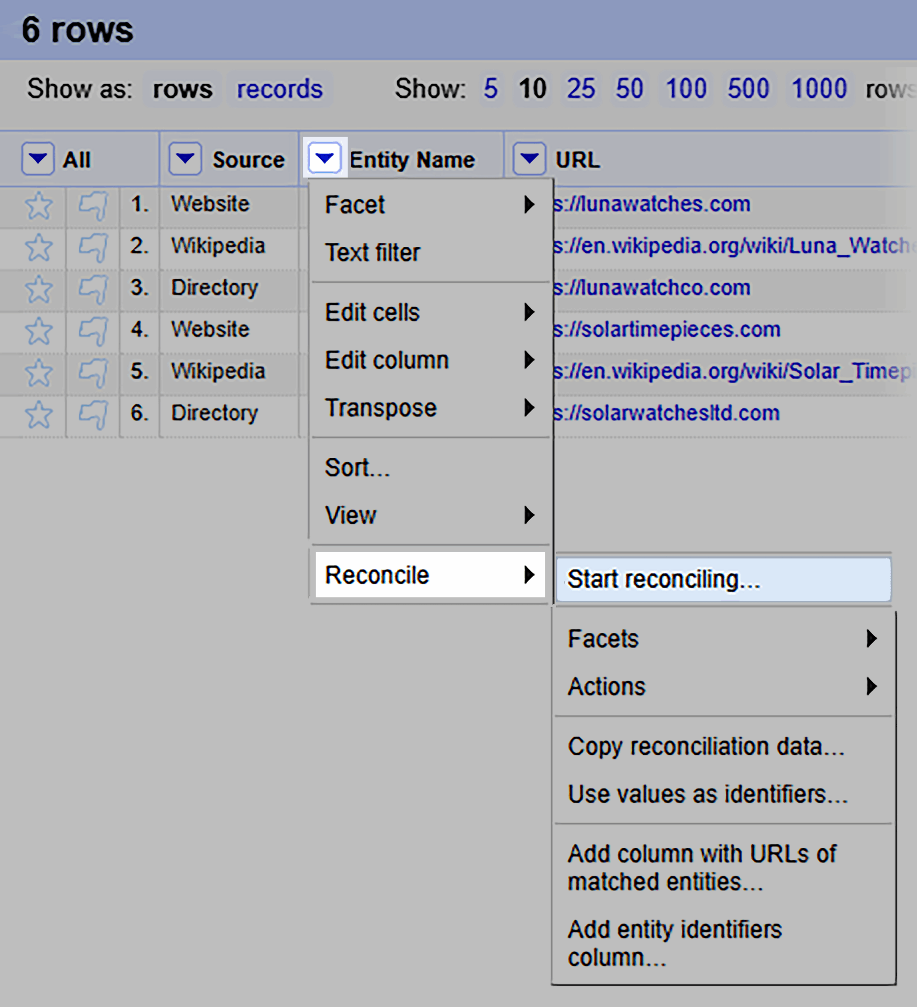Expand the Edit cells submenu
Viewport: 917px width, 1007px height.
pyautogui.click(x=430, y=312)
